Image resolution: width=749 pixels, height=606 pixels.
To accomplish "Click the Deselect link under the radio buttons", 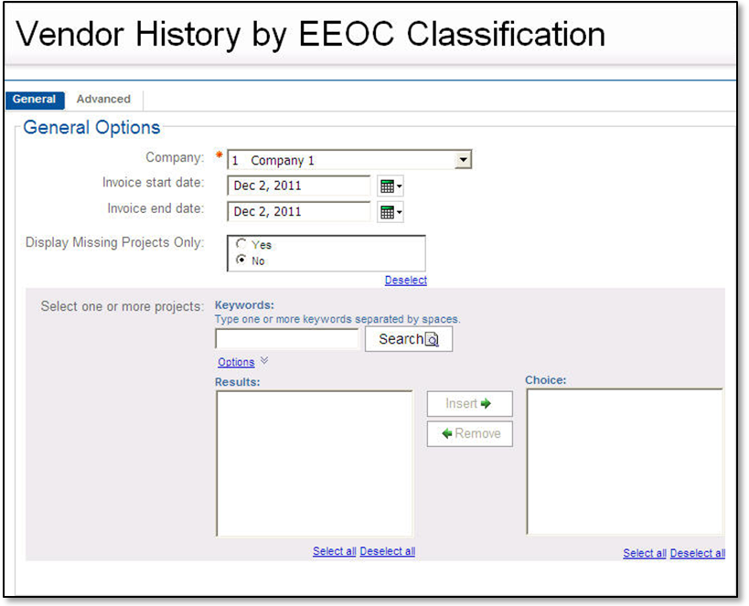I will click(405, 281).
